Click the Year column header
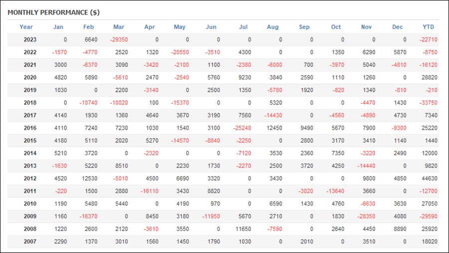 point(26,27)
